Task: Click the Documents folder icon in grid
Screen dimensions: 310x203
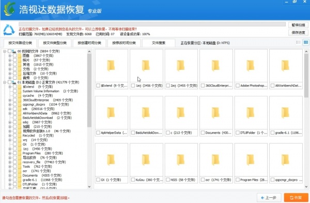Action: tap(215, 112)
